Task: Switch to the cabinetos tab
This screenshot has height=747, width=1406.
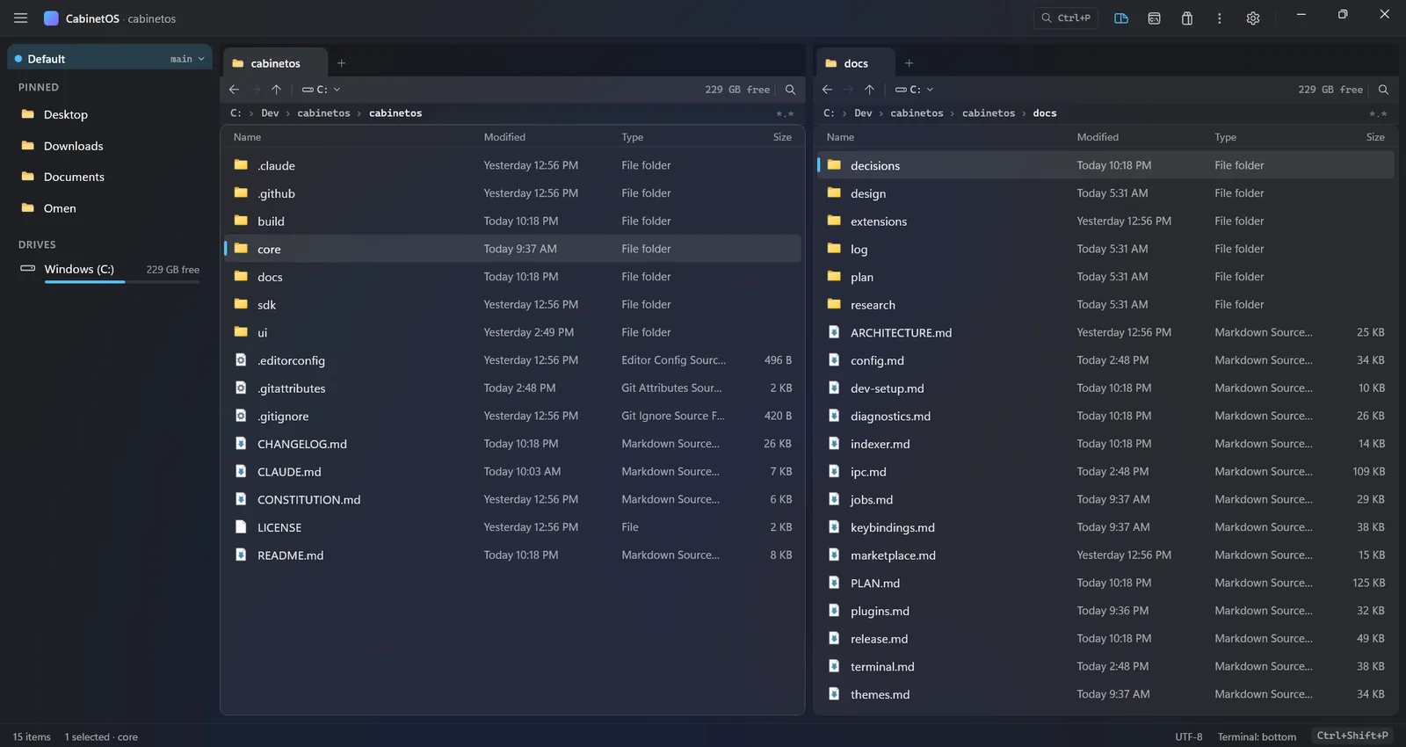Action: [275, 63]
